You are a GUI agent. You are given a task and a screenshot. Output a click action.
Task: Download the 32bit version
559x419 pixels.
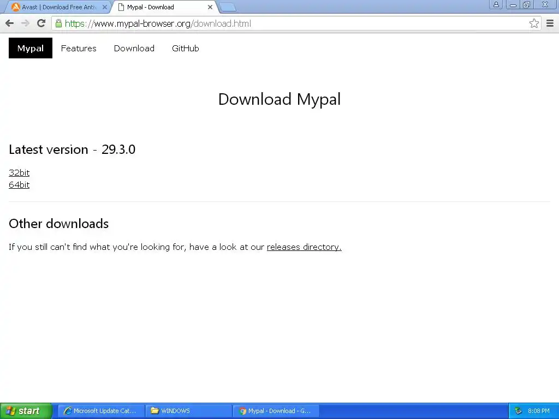pyautogui.click(x=19, y=173)
